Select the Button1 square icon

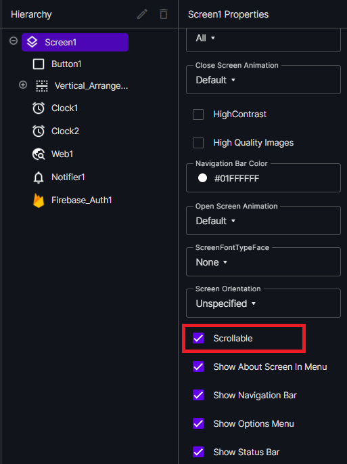(39, 64)
